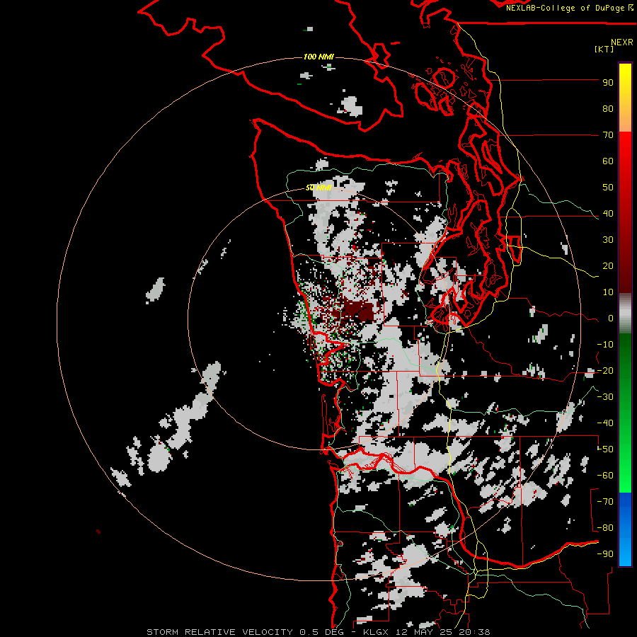
Task: Select the -40 knot scale label
Action: [x=605, y=423]
